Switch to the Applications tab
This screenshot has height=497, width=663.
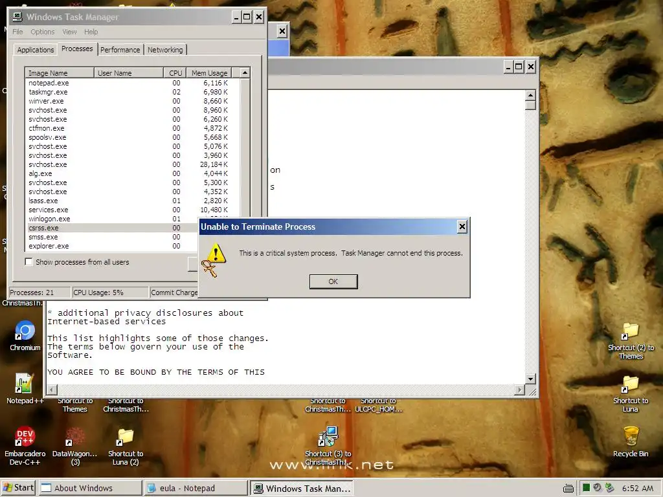[36, 50]
